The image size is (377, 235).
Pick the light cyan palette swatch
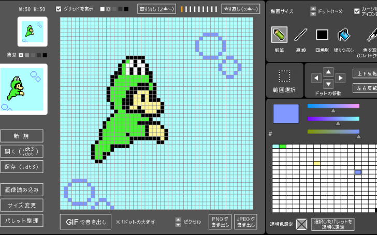[275, 146]
